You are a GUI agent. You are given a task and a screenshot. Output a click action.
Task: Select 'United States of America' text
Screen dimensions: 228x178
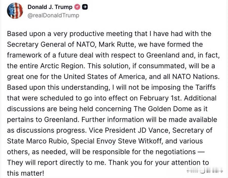tap(104, 77)
